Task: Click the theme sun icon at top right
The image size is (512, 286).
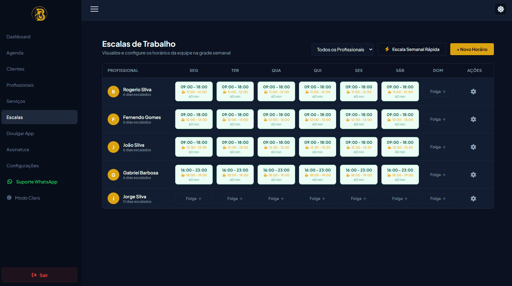Action: [501, 9]
